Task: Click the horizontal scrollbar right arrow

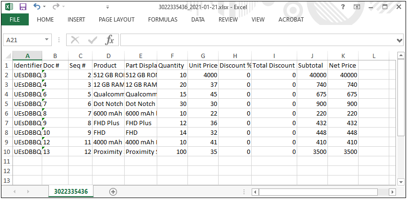Action: (392, 192)
